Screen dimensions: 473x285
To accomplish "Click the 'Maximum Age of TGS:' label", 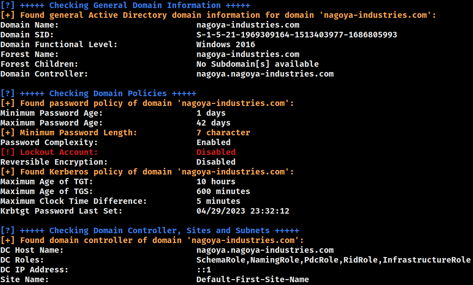I will tap(47, 192).
